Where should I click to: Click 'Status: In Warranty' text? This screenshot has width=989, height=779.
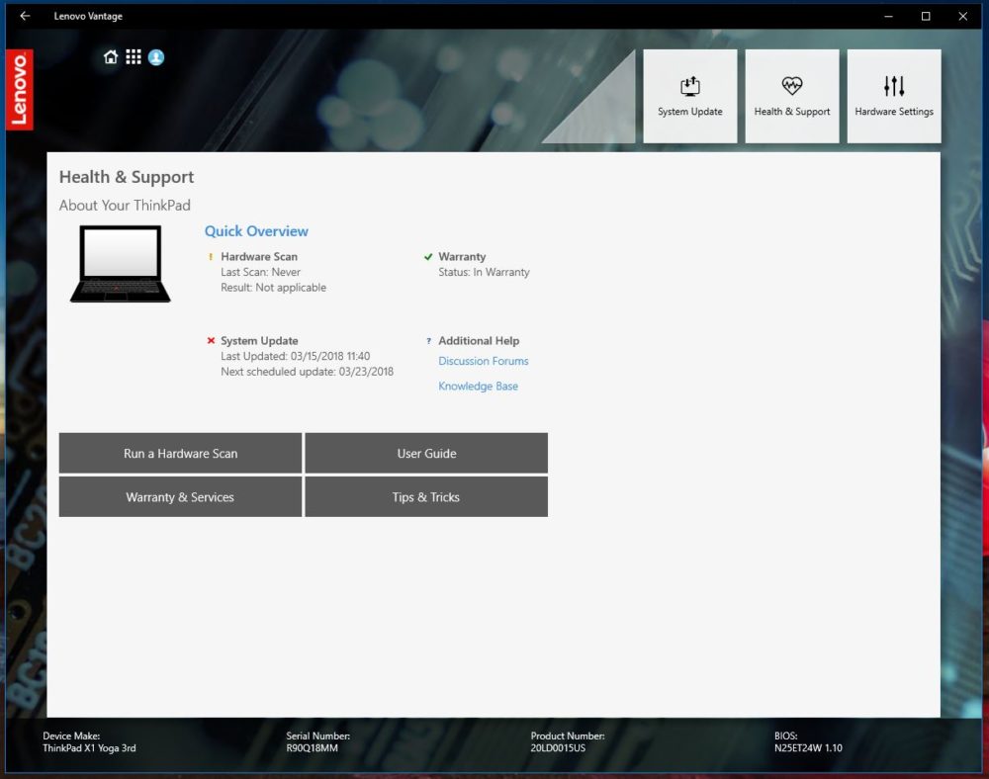pyautogui.click(x=484, y=272)
